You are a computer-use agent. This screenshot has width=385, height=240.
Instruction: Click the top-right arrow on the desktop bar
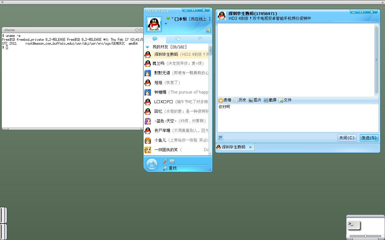click(x=383, y=2)
